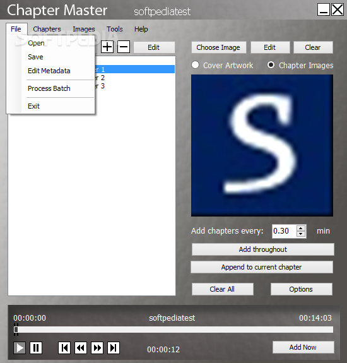Increase chapter interval with up arrow
Viewport: 347px width, 363px height.
[x=301, y=229]
